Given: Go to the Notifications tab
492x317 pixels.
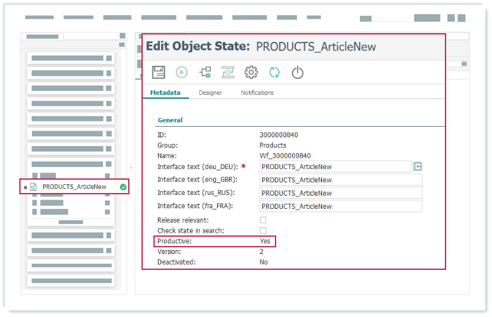Looking at the screenshot, I should click(x=257, y=93).
